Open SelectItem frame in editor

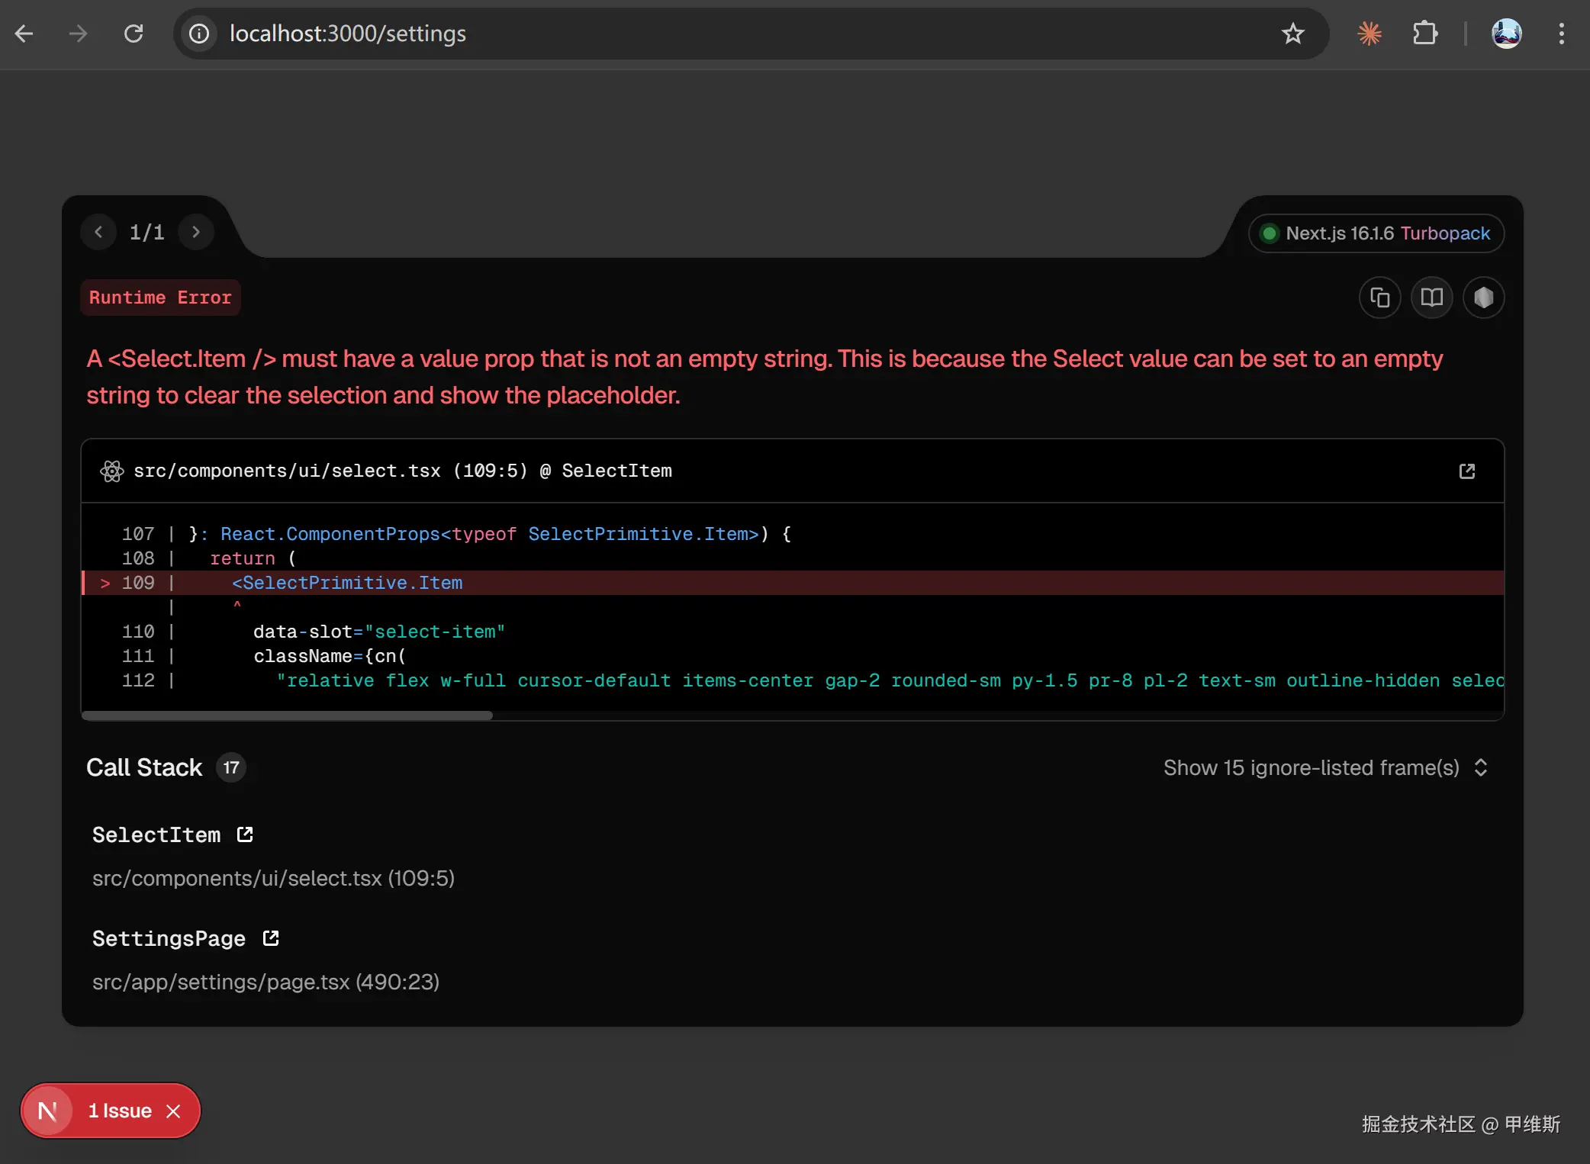pos(245,834)
